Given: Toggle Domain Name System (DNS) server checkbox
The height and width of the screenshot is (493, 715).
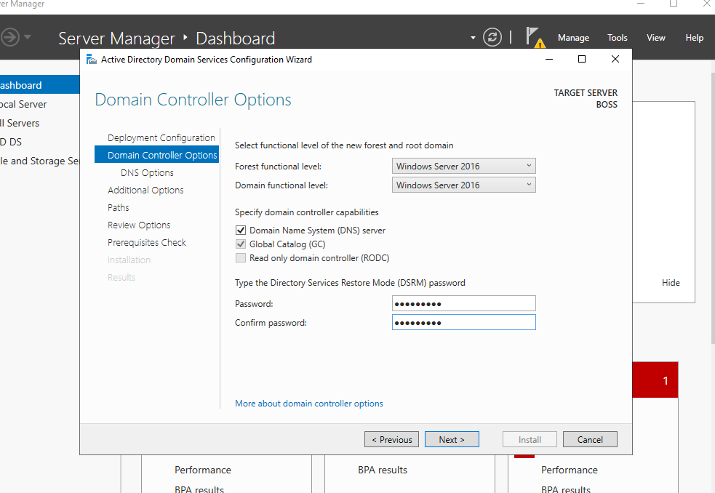Looking at the screenshot, I should [x=241, y=231].
